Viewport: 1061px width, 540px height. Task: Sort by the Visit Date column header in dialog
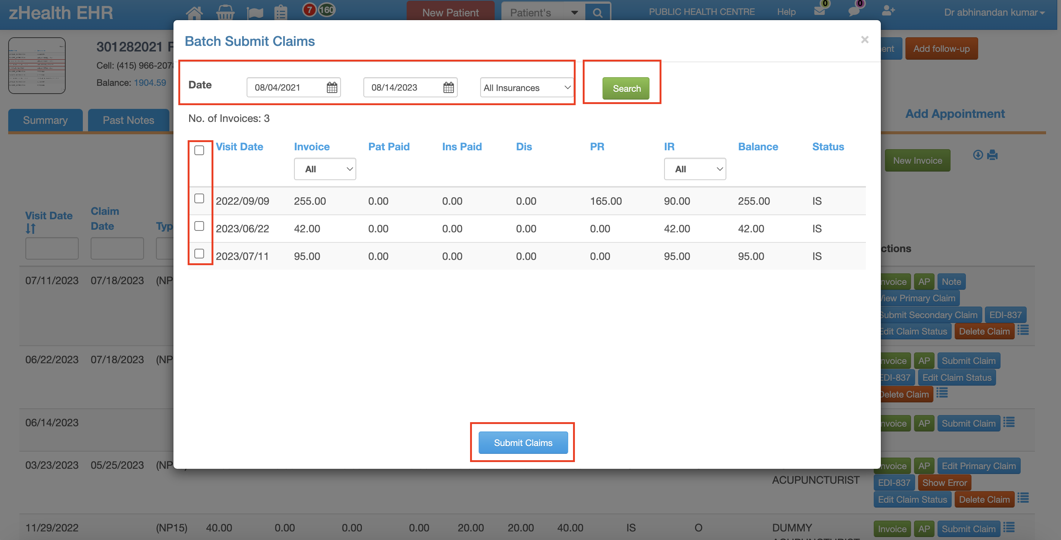(239, 147)
